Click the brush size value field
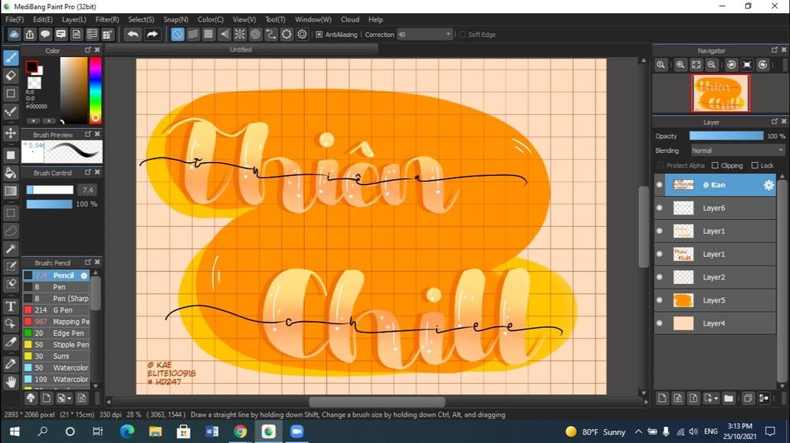Screen dimensions: 790x443 point(88,190)
